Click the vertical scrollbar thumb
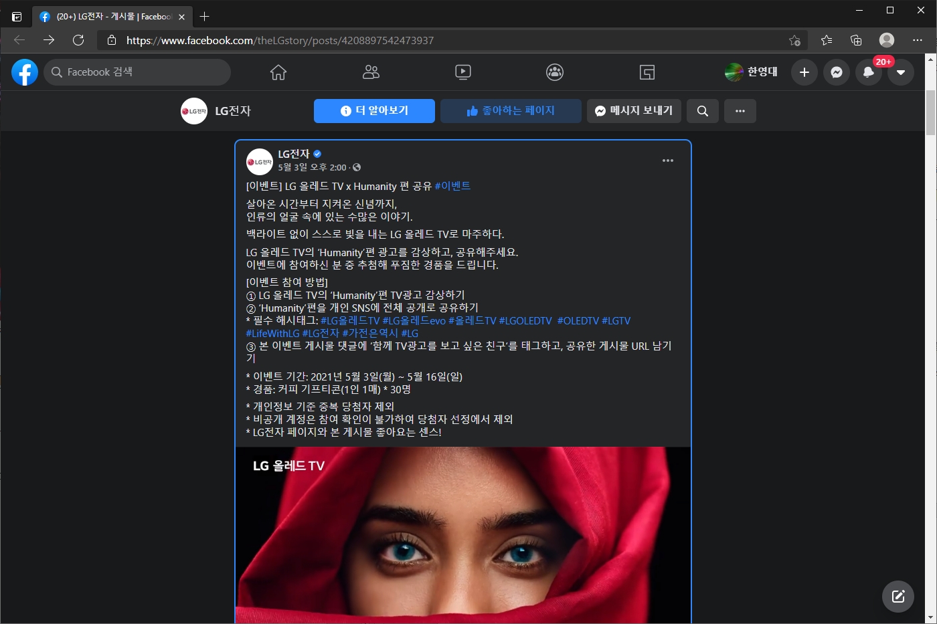The image size is (937, 624). (x=931, y=112)
